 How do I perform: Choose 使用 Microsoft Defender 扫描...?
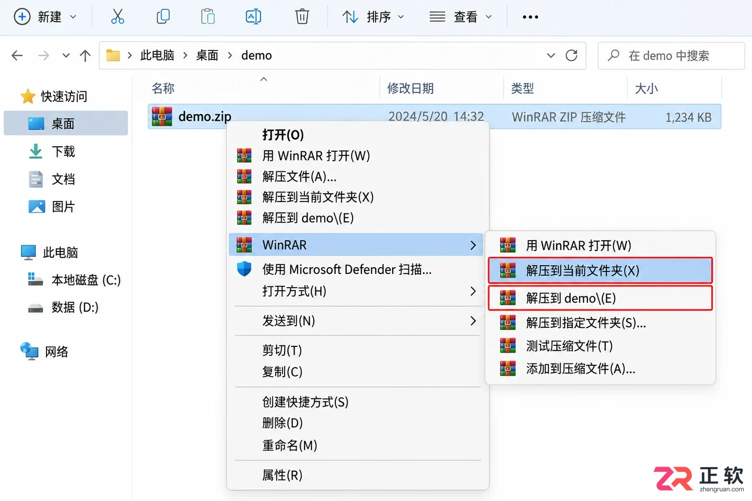coord(347,269)
